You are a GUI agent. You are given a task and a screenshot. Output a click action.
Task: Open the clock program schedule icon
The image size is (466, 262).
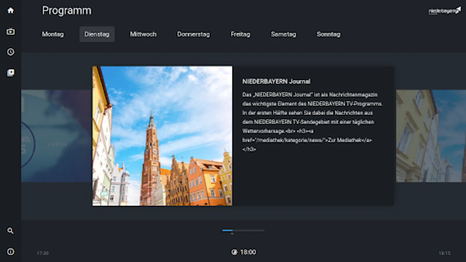pos(10,52)
